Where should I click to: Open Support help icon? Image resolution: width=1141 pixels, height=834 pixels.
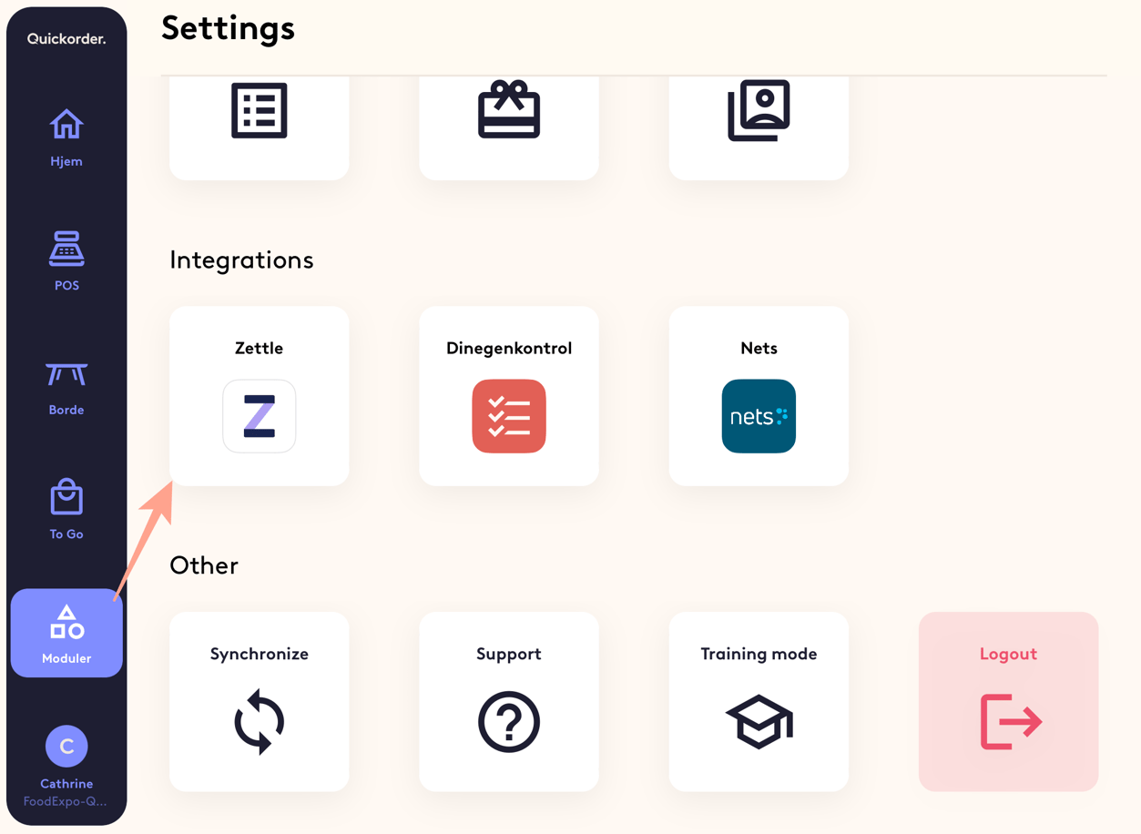click(508, 722)
